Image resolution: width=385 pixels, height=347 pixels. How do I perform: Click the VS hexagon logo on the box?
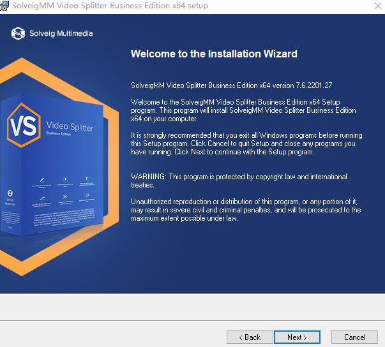tap(24, 125)
